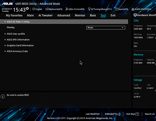The width and height of the screenshot is (156, 121).
Task: Go to the Boot tab
Action: pos(93,15)
